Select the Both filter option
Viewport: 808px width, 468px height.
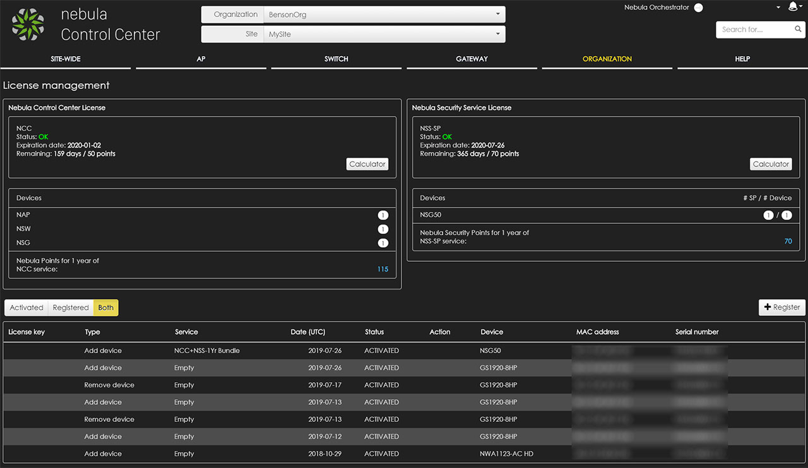(106, 308)
